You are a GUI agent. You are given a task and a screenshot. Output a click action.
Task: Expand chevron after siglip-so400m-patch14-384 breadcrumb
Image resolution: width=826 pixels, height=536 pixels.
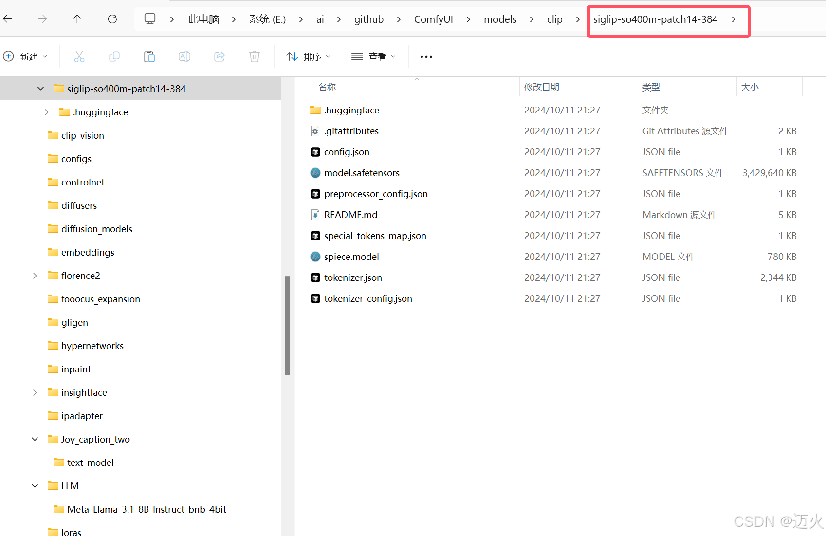(734, 19)
